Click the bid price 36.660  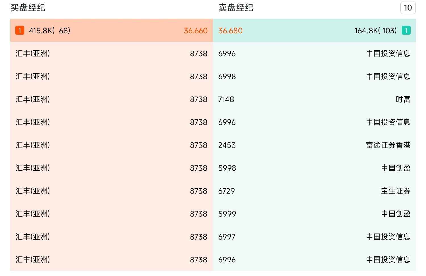pyautogui.click(x=196, y=31)
